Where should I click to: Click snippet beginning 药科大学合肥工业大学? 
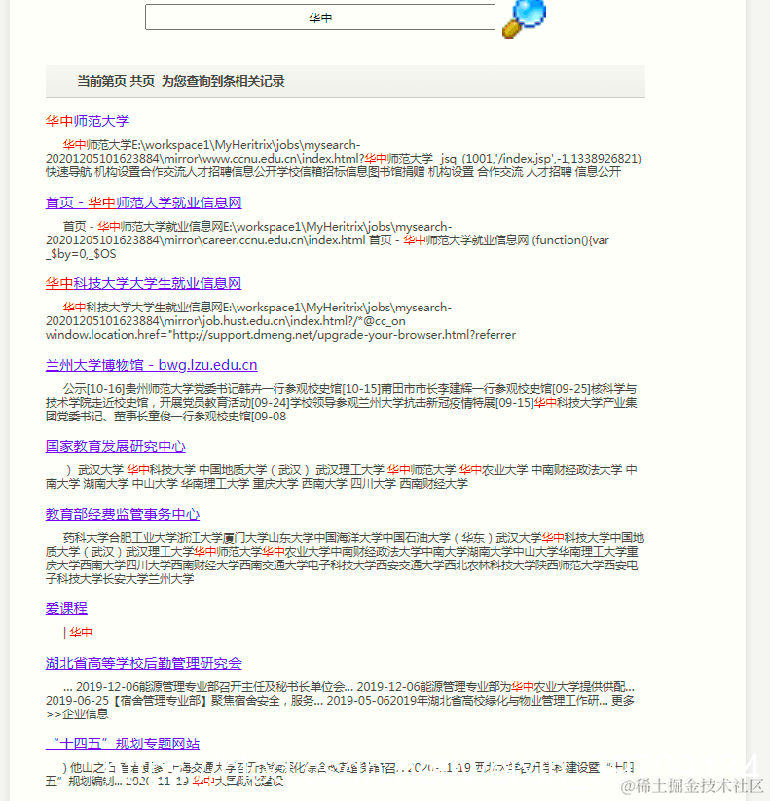tap(345, 559)
